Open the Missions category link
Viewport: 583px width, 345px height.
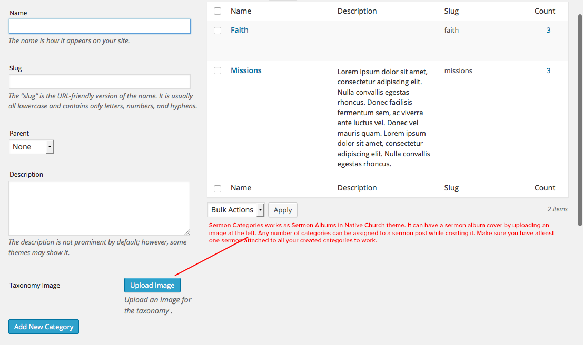tap(246, 70)
